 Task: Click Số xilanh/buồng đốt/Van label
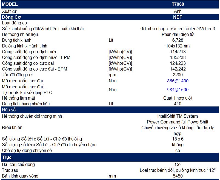pos(43,29)
